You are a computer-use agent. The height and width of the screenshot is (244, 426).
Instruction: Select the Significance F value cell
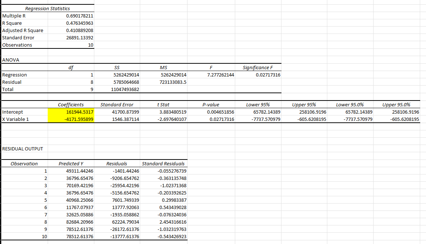click(x=259, y=75)
